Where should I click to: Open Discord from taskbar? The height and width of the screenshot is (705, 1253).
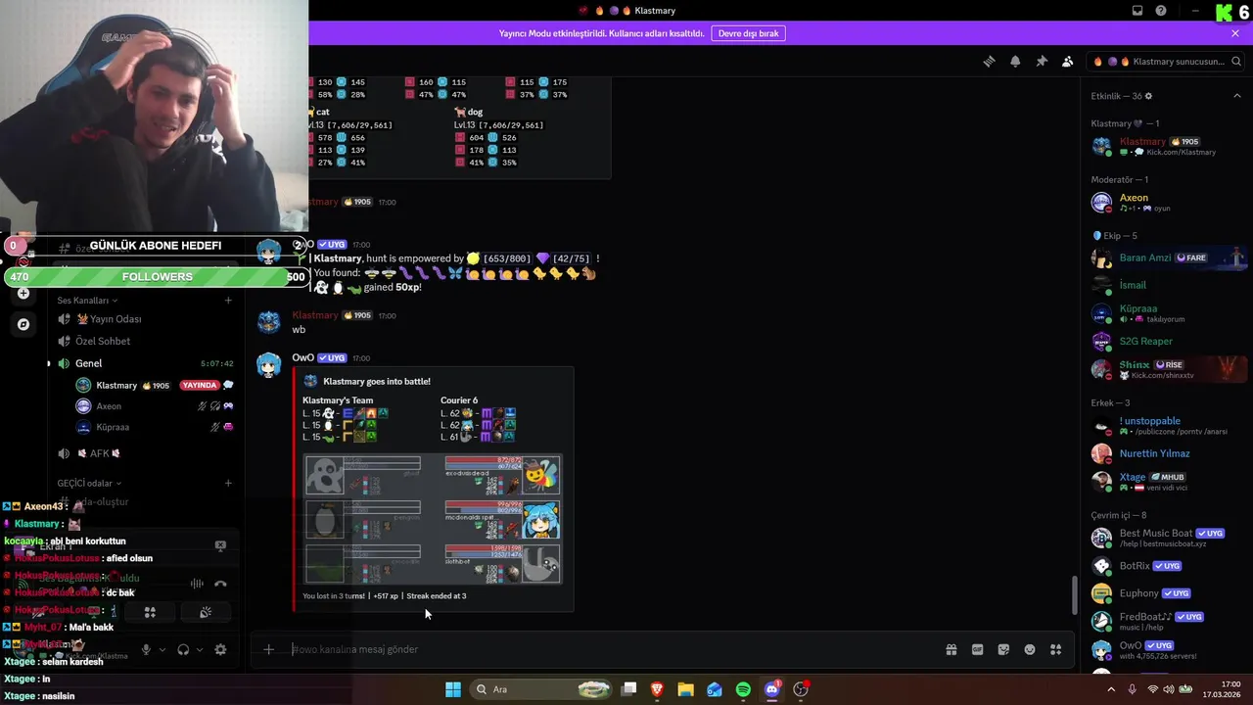(771, 689)
